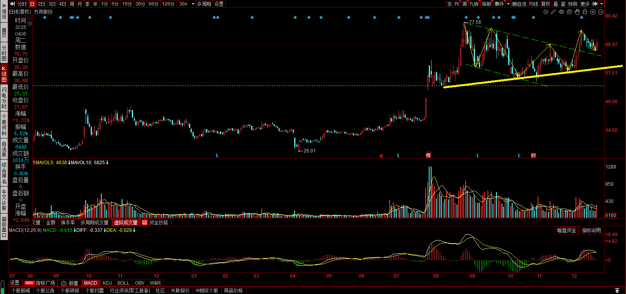Open 分时图 in left sidebar
This screenshot has width=626, height=294.
tap(4, 53)
